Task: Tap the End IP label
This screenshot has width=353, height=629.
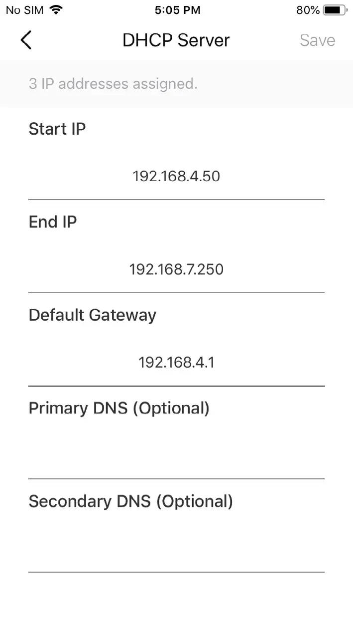Action: (x=53, y=222)
